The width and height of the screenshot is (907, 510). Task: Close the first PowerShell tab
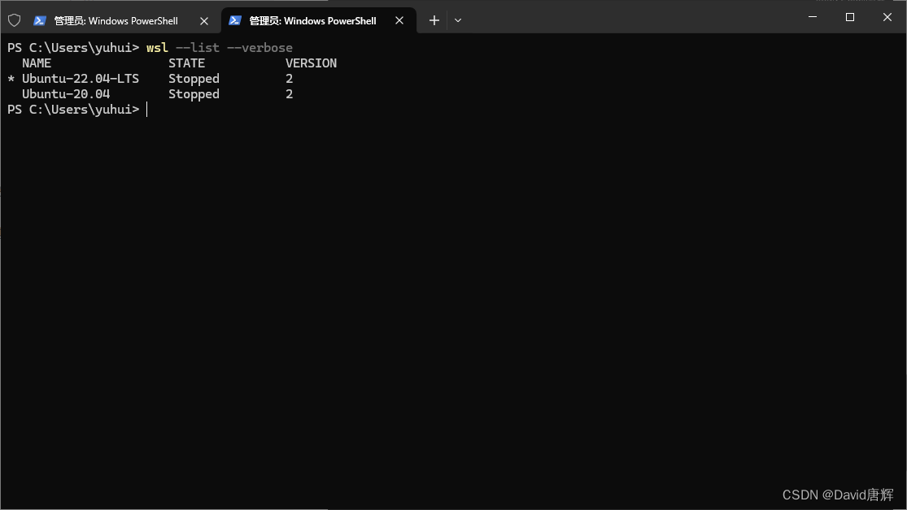pyautogui.click(x=204, y=21)
